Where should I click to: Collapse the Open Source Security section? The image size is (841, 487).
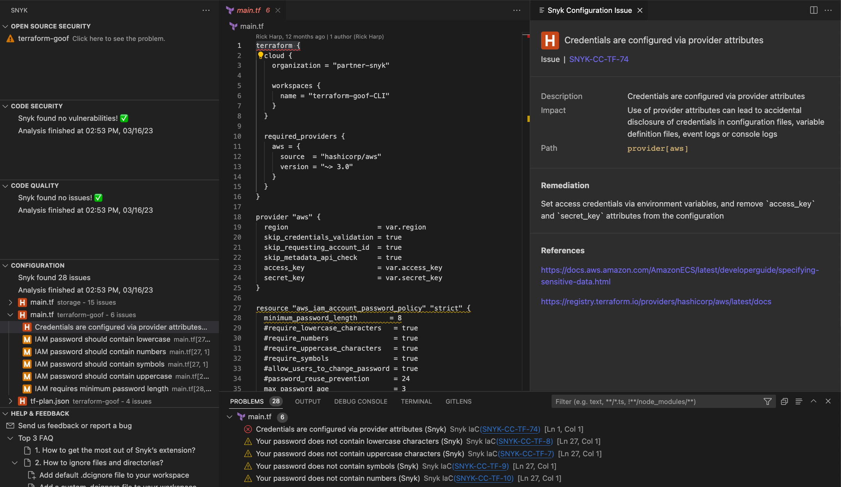[5, 26]
